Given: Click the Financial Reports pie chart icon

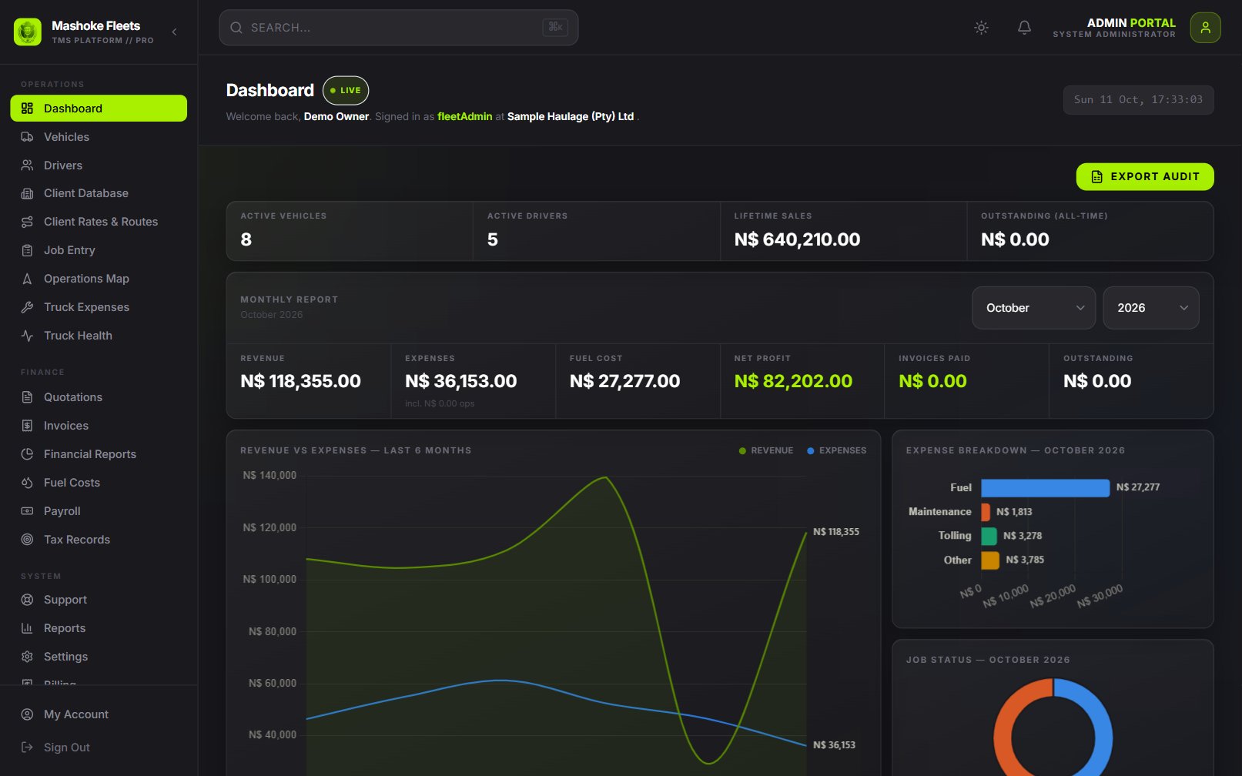Looking at the screenshot, I should [x=27, y=454].
